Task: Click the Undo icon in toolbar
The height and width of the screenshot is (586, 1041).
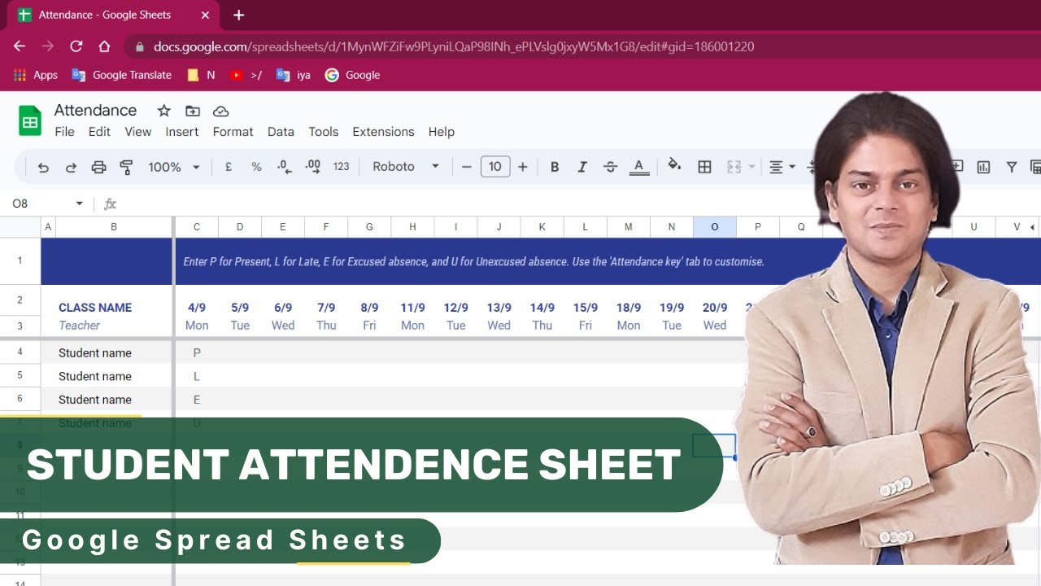Action: (x=43, y=167)
